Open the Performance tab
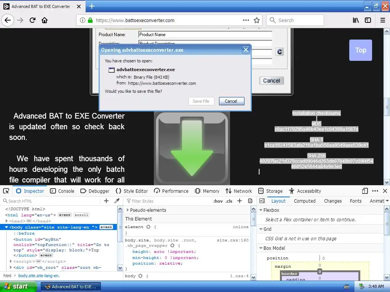Viewport: 390px width, 292px height. coord(171,191)
